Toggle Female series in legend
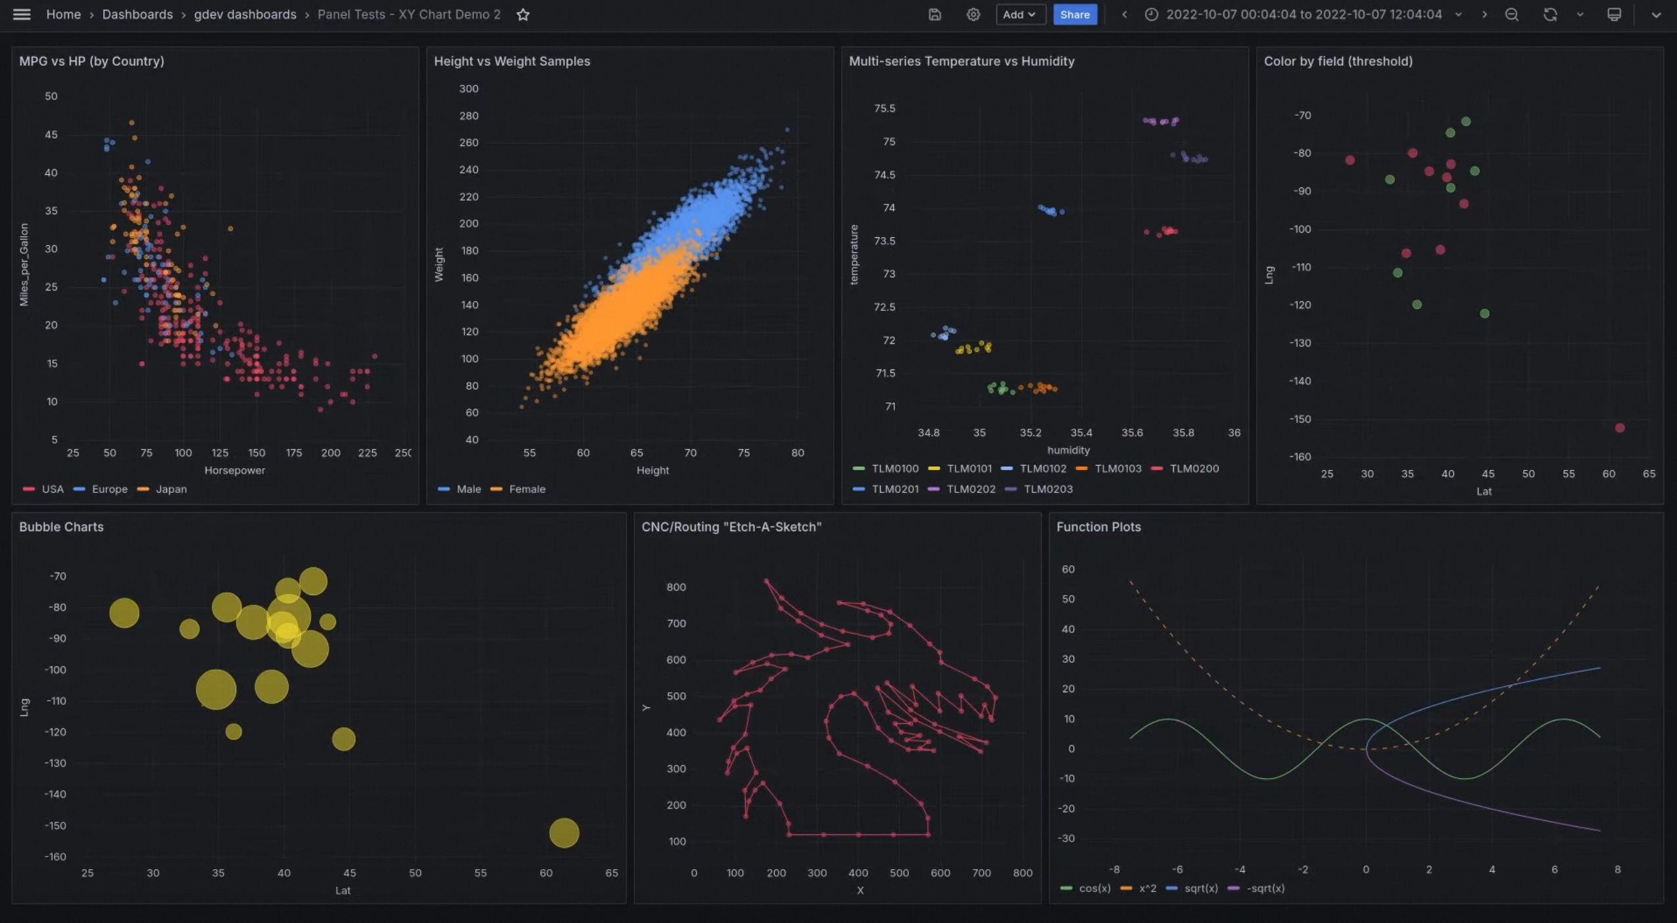The height and width of the screenshot is (923, 1677). coord(527,489)
